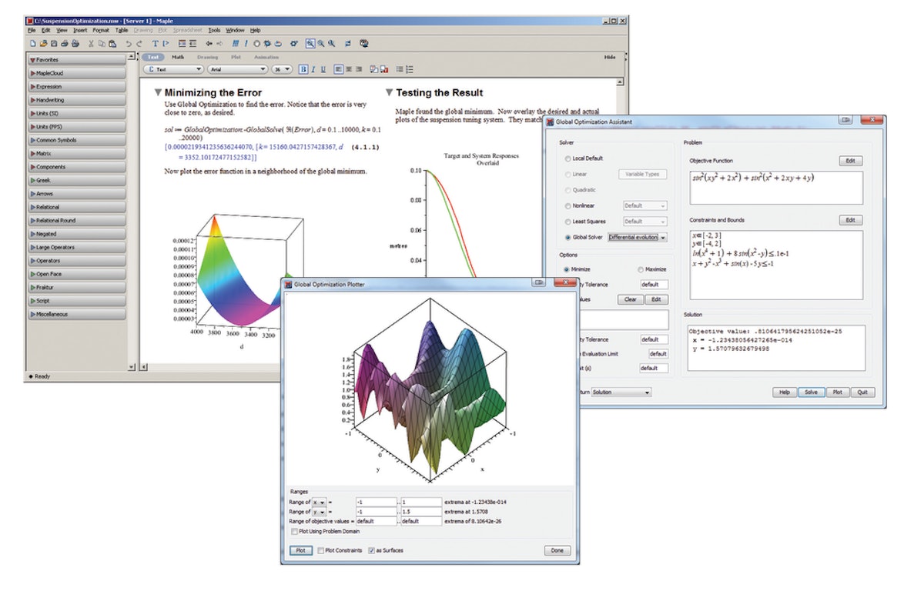This screenshot has width=924, height=591.
Task: Undo the last action via toolbar icon
Action: pyautogui.click(x=127, y=44)
